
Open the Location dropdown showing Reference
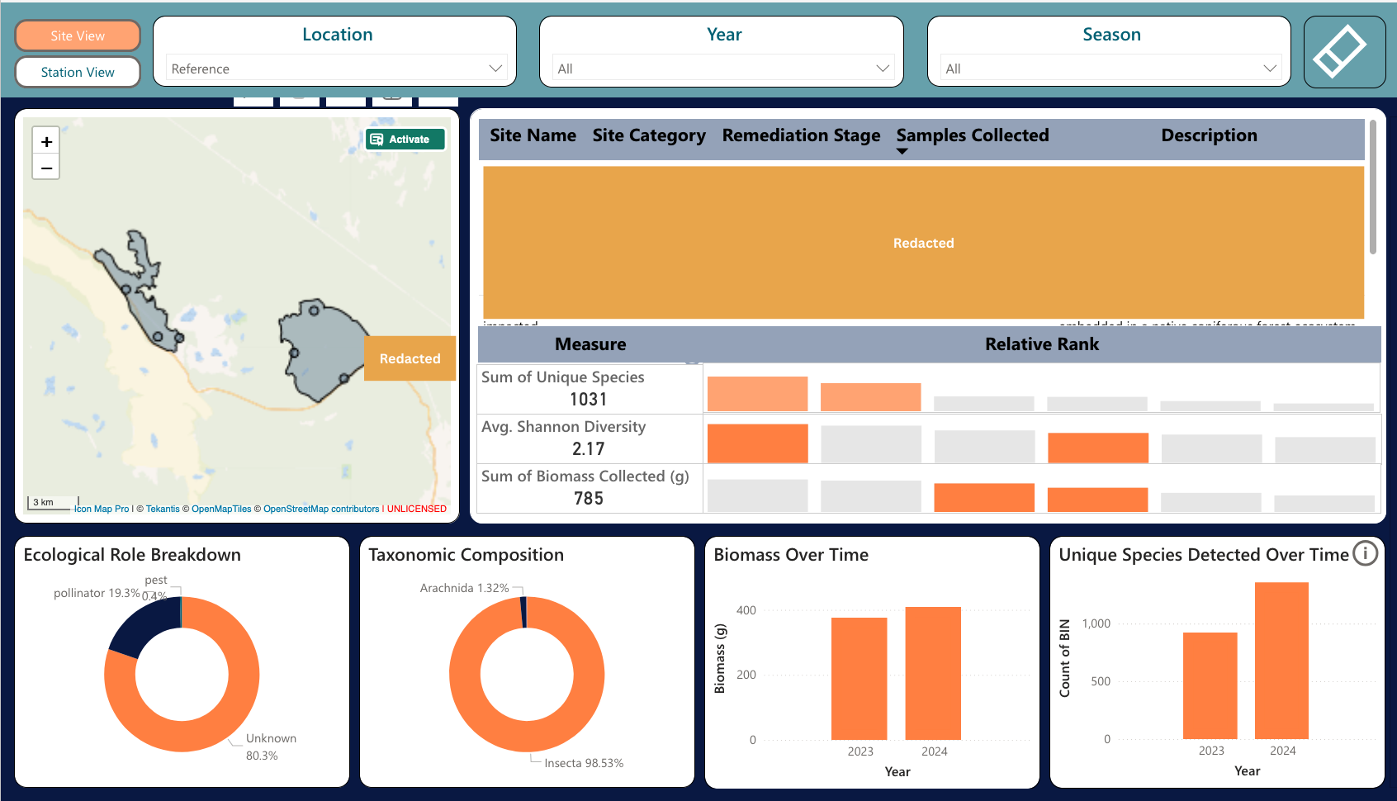tap(336, 69)
